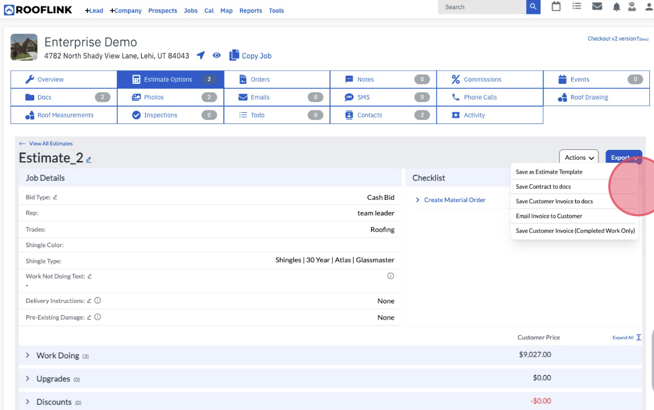The height and width of the screenshot is (410, 654).
Task: Edit Bid Type with pencil icon
Action: [x=55, y=197]
